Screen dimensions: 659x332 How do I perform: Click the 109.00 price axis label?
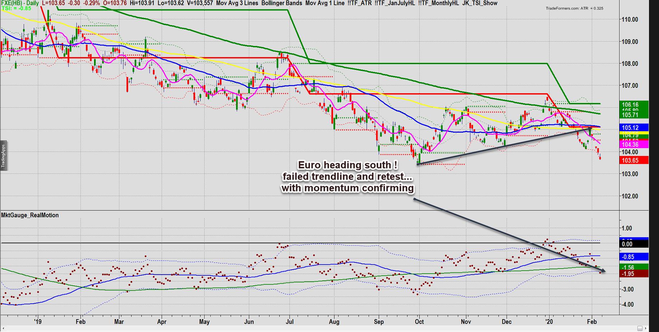630,42
